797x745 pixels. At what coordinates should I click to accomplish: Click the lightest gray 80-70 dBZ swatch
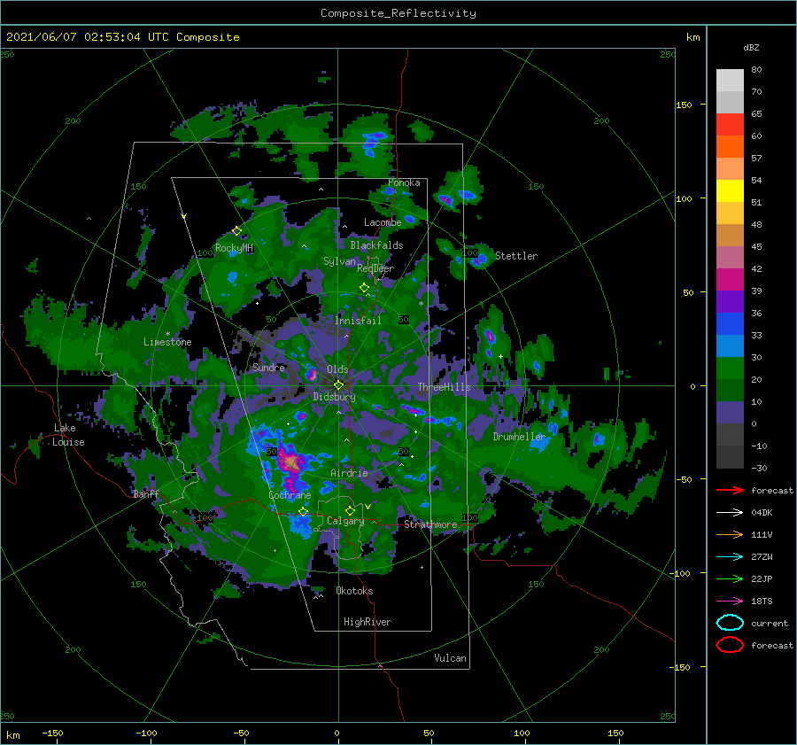pyautogui.click(x=730, y=81)
